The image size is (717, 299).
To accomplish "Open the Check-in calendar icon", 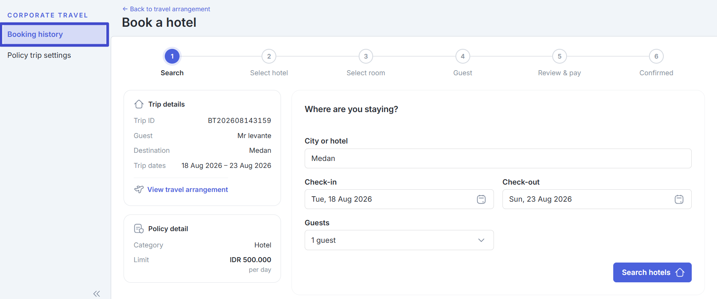I will point(481,199).
